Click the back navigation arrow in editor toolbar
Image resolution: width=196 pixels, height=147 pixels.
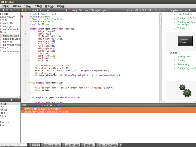point(23,10)
